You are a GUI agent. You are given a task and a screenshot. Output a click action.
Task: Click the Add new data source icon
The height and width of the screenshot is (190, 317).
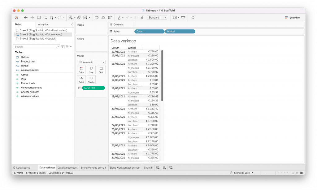click(45, 18)
